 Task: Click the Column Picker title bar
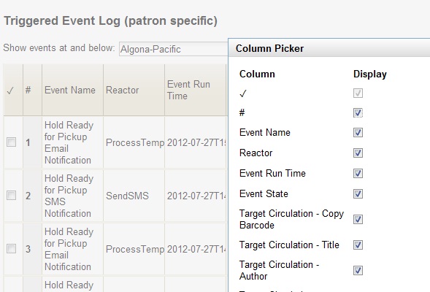(x=329, y=48)
